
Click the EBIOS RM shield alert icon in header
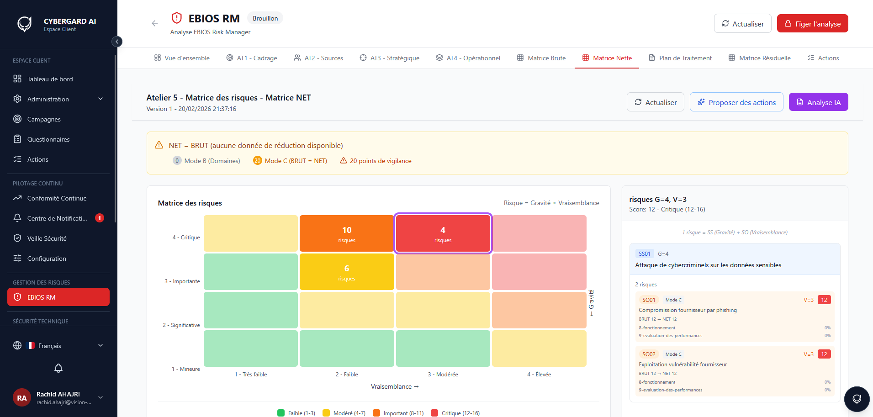[177, 18]
